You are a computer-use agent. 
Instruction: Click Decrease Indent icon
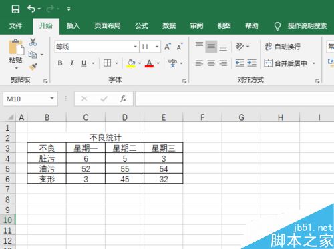click(240, 63)
